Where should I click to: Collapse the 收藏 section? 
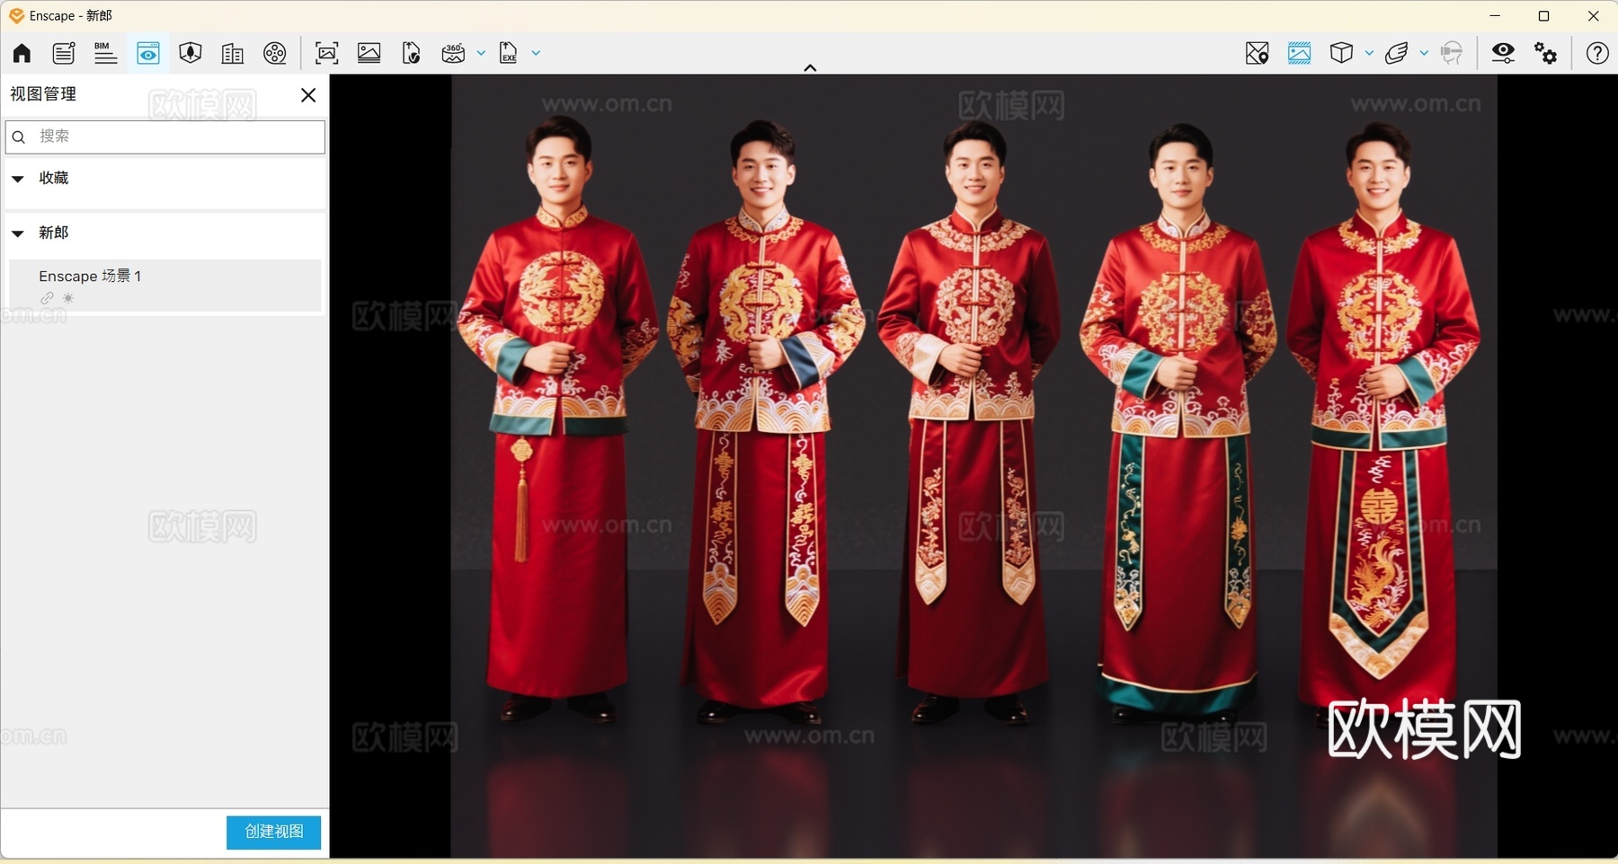pyautogui.click(x=18, y=179)
